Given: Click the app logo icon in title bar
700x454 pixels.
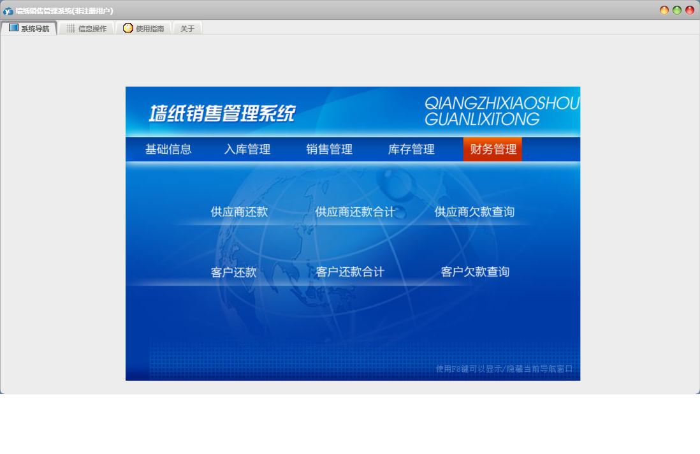Looking at the screenshot, I should tap(8, 11).
